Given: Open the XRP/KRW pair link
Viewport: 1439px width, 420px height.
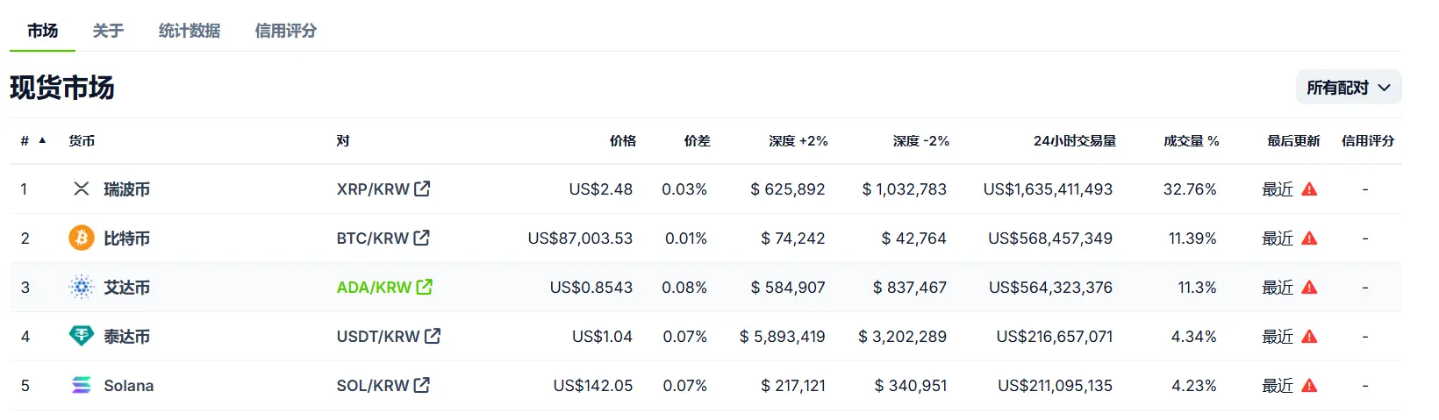Looking at the screenshot, I should tap(373, 189).
